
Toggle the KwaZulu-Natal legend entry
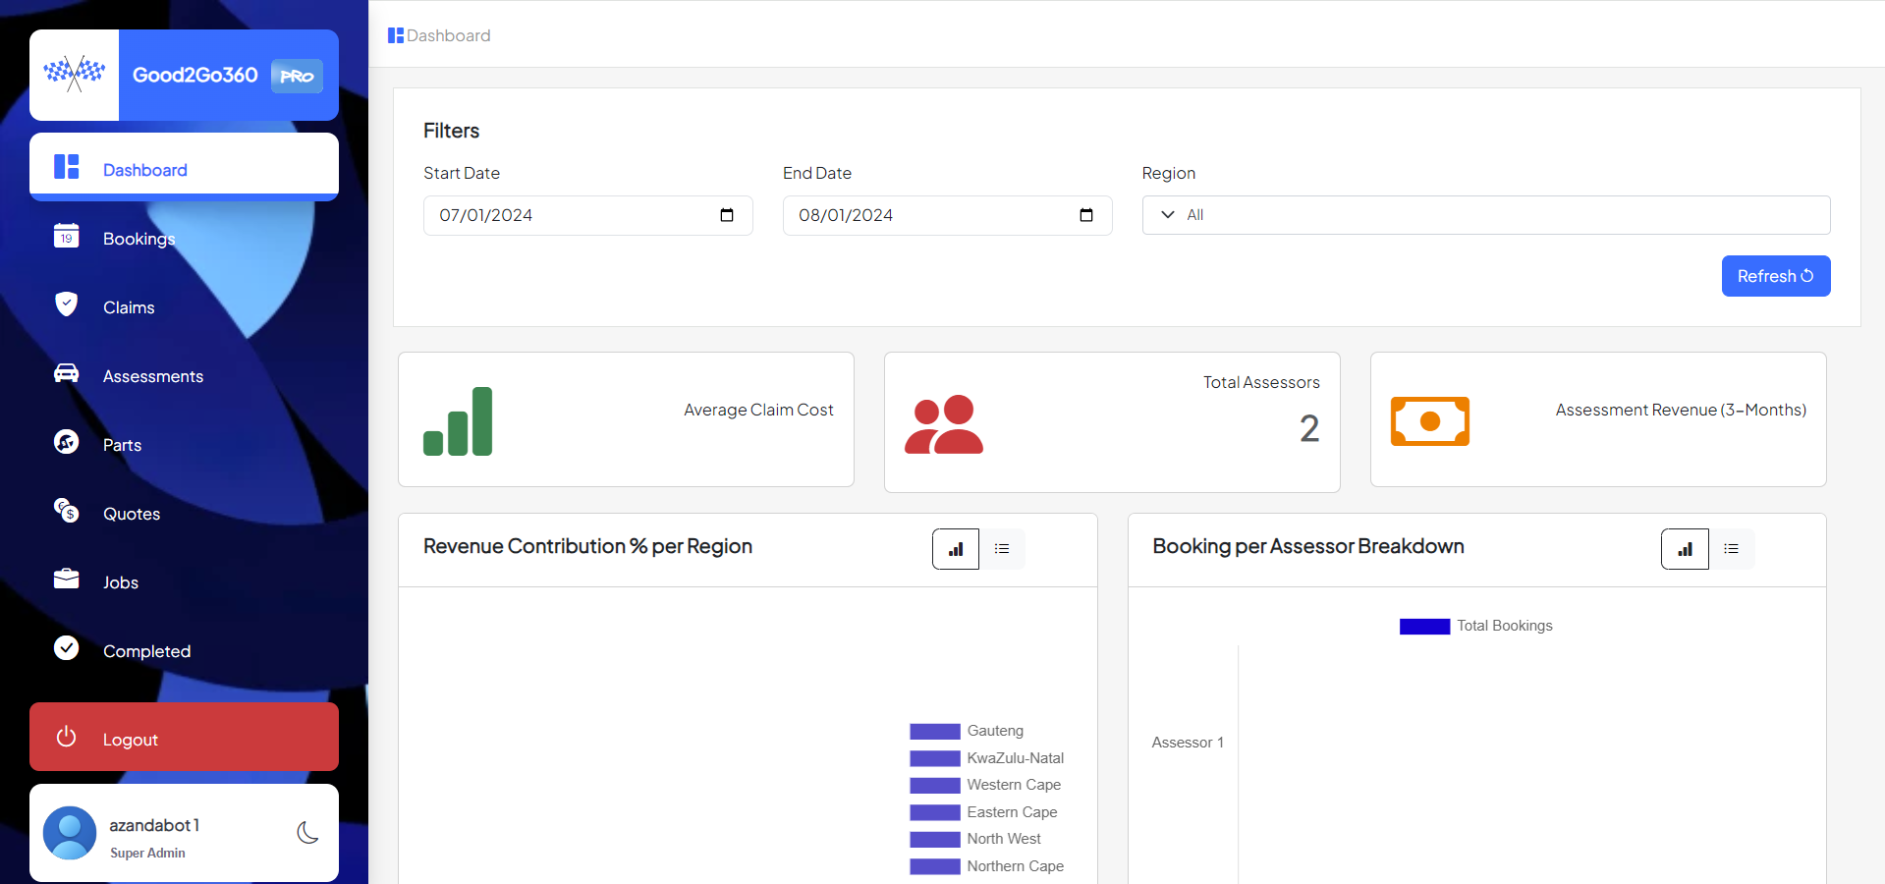click(987, 758)
